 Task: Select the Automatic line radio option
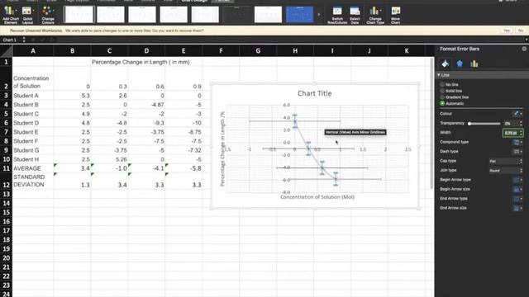coord(442,103)
